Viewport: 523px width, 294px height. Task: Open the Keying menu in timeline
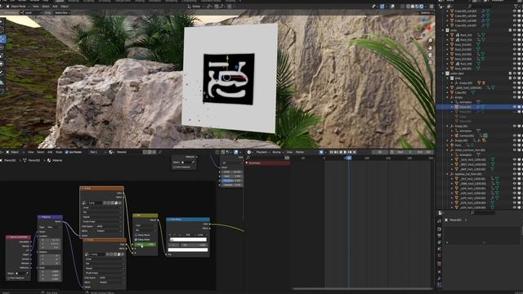[x=277, y=152]
